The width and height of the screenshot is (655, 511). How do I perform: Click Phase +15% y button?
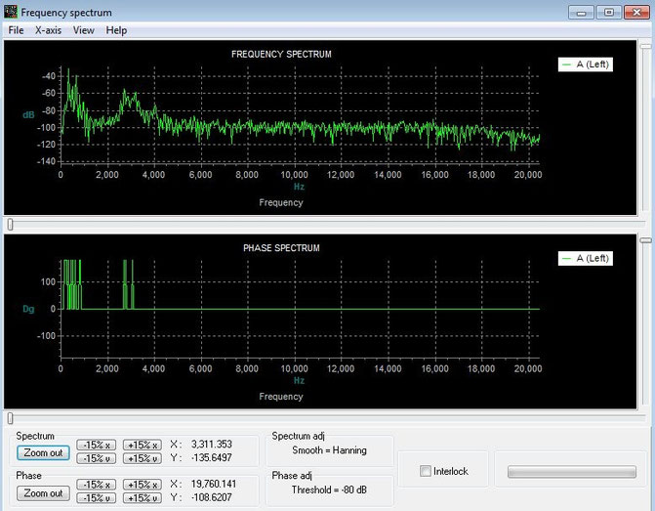(x=143, y=498)
